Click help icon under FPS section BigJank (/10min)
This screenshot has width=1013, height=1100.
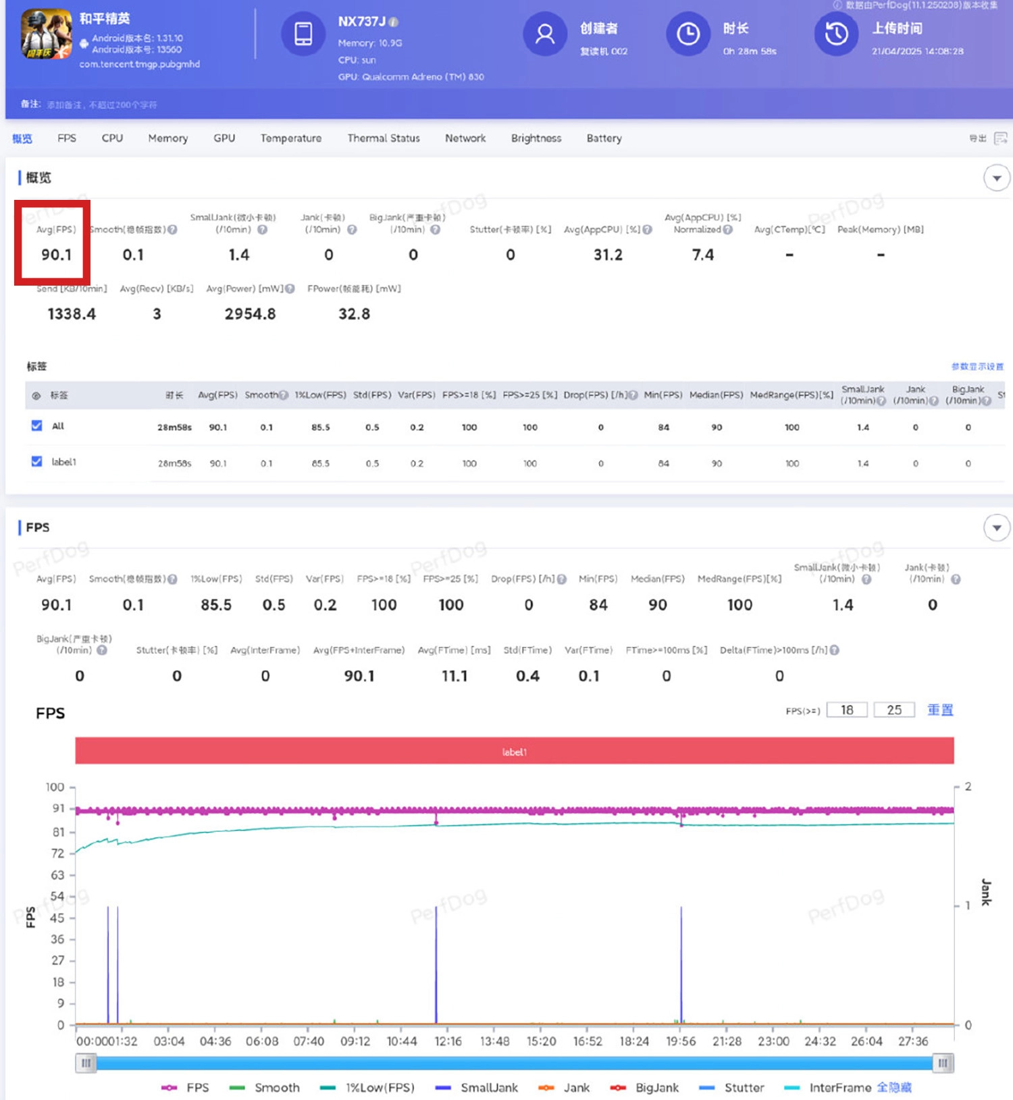click(x=102, y=650)
